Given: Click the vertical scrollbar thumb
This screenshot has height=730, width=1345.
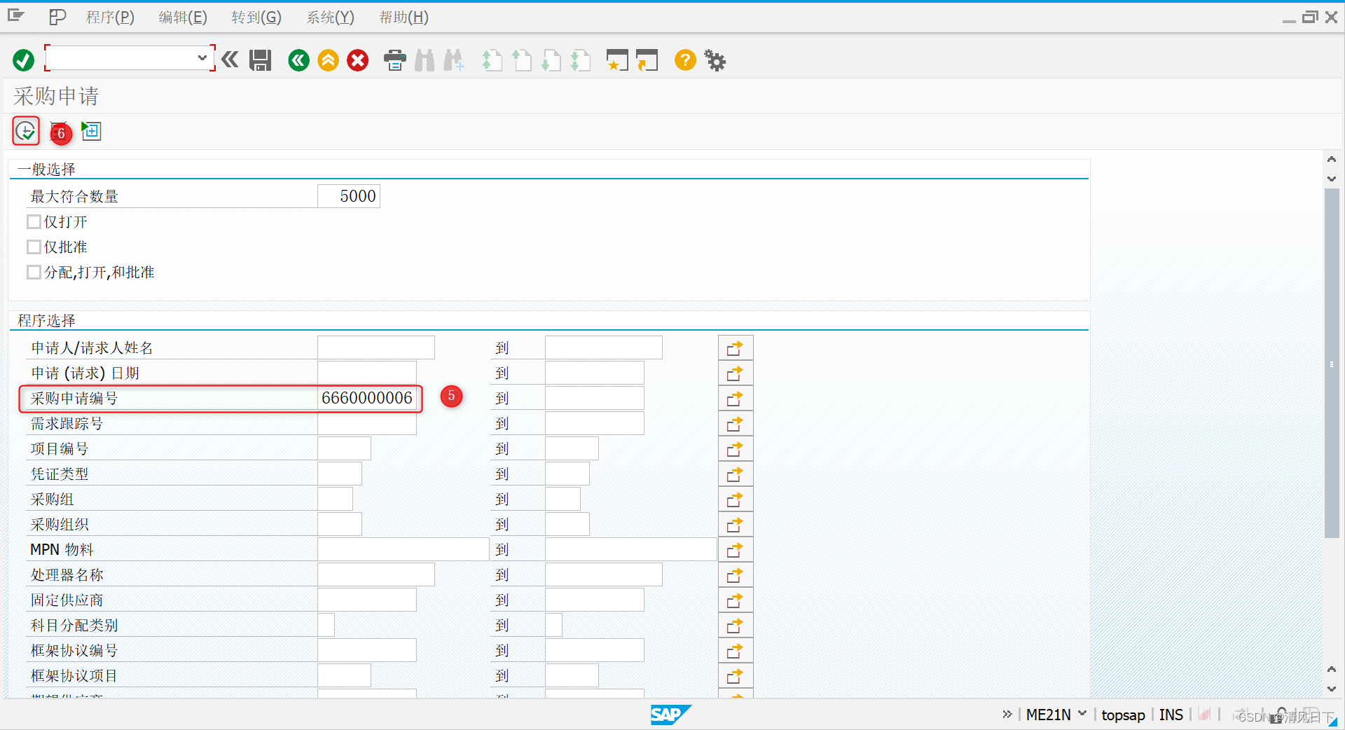Looking at the screenshot, I should click(1332, 364).
